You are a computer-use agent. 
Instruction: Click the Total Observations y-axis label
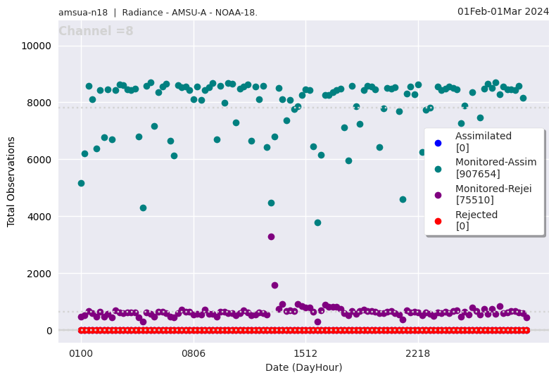(x=11, y=182)
